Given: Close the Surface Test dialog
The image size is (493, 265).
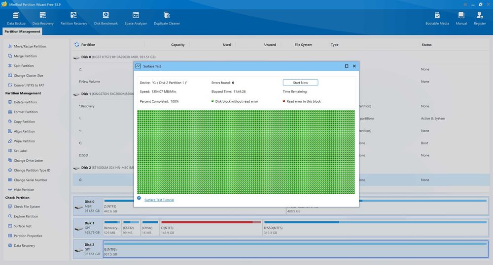Looking at the screenshot, I should [x=354, y=66].
